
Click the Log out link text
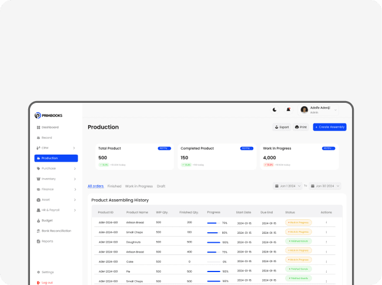[47, 283]
